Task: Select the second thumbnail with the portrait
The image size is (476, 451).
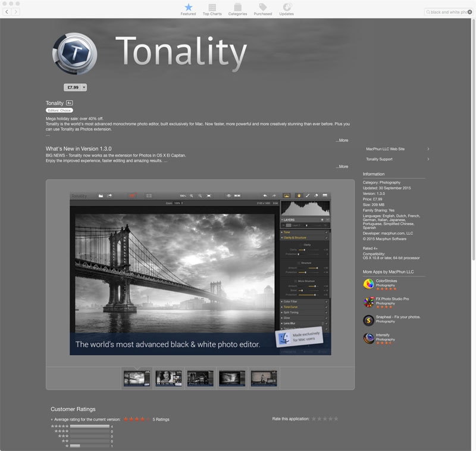Action: click(168, 378)
